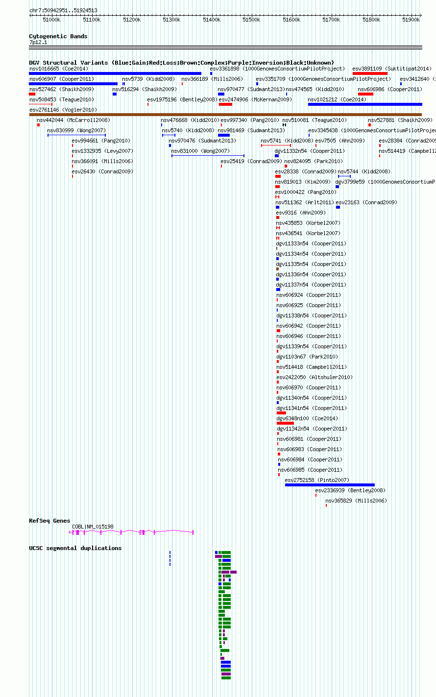436x697 pixels.
Task: Click nsv365829 (Mills2006) label
Action: click(x=356, y=501)
